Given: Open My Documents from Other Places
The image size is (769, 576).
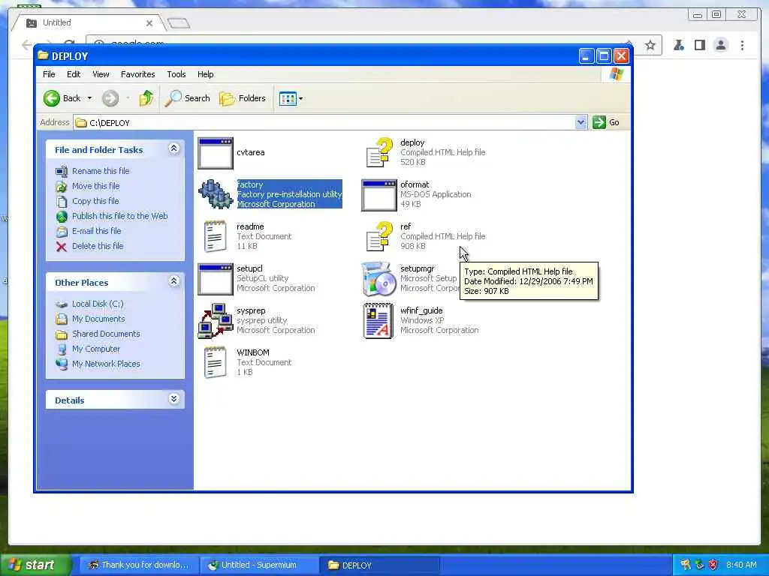Looking at the screenshot, I should (x=98, y=319).
